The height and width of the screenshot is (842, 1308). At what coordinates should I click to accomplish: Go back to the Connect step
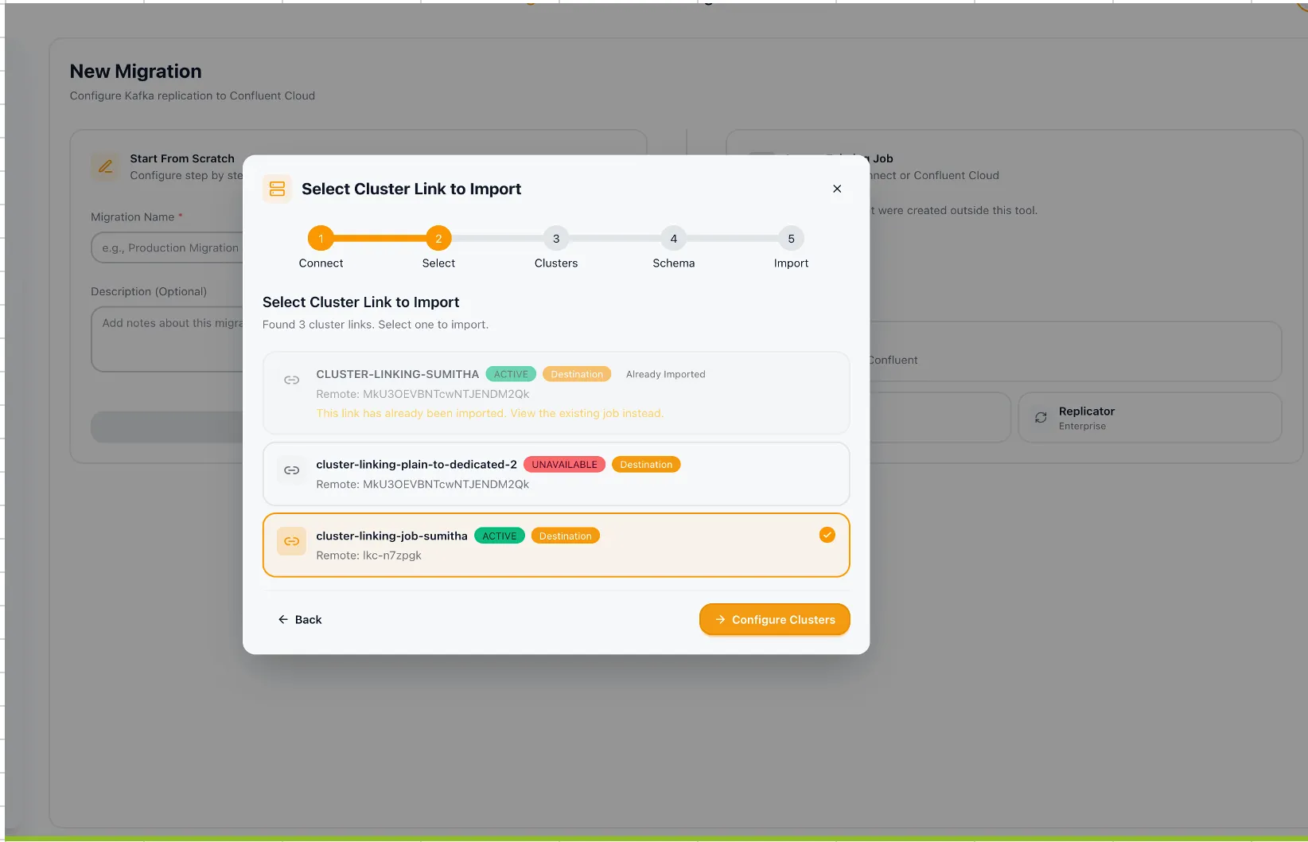pos(321,238)
